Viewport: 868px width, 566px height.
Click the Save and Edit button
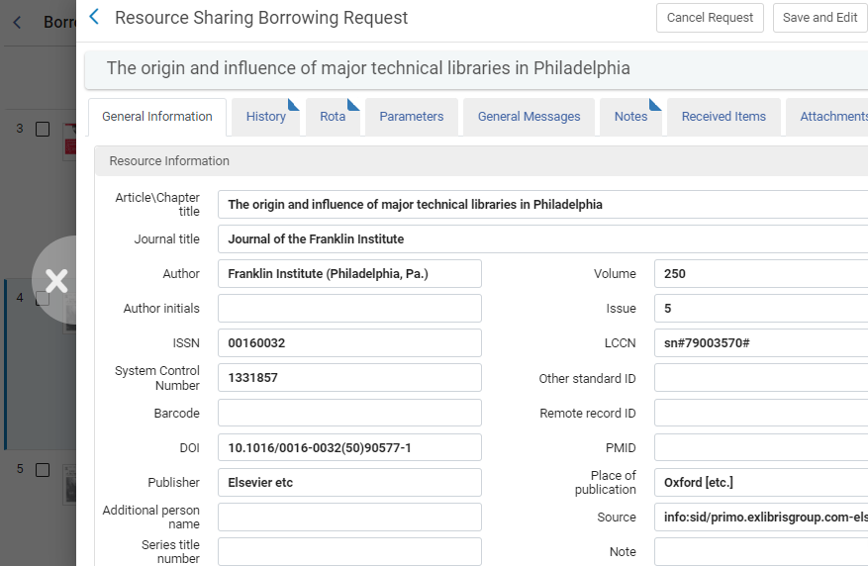click(x=820, y=18)
